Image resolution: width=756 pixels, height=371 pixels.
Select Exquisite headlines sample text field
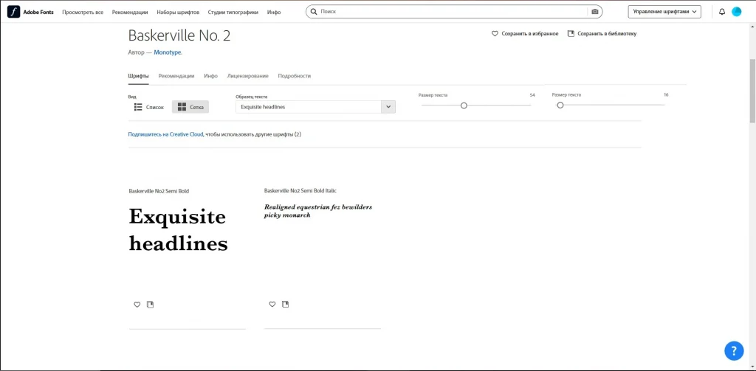[x=309, y=107]
